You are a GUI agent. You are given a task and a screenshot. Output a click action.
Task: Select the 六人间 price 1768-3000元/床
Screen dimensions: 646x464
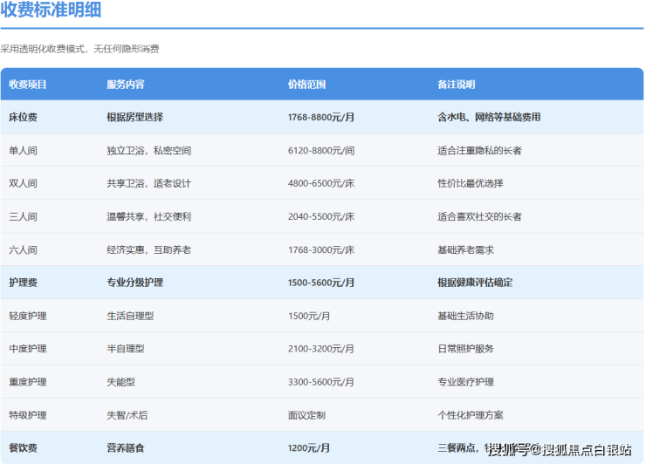click(320, 249)
